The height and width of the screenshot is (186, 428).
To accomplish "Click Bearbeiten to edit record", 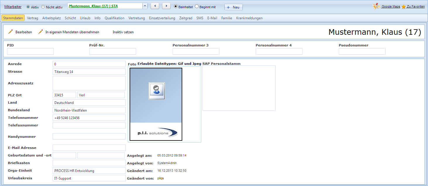I will [x=24, y=32].
